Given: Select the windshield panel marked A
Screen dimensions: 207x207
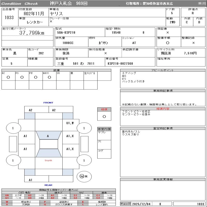Looking at the screenshot, I should [x=48, y=136].
